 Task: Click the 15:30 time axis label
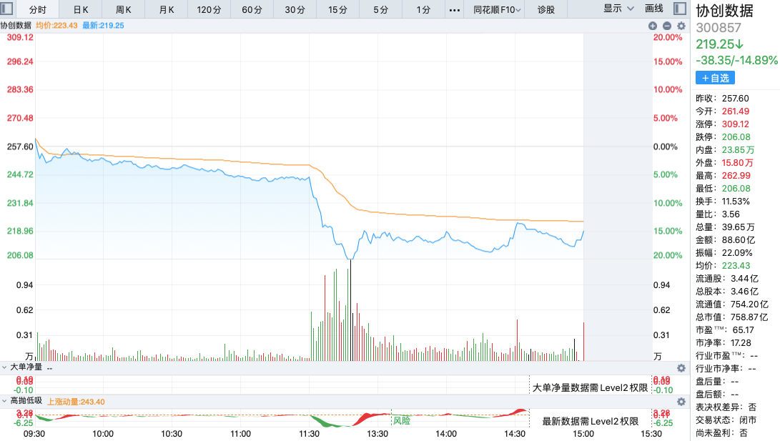point(651,434)
